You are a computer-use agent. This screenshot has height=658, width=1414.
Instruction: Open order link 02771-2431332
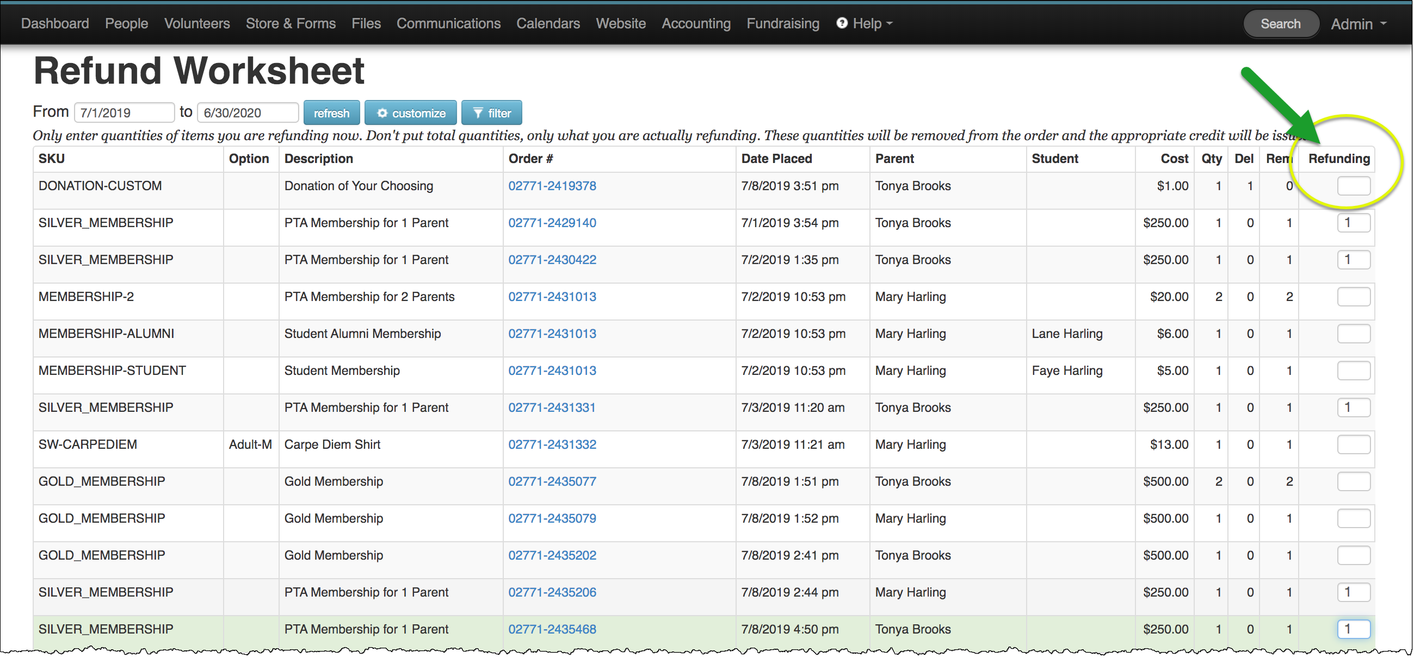click(x=552, y=444)
